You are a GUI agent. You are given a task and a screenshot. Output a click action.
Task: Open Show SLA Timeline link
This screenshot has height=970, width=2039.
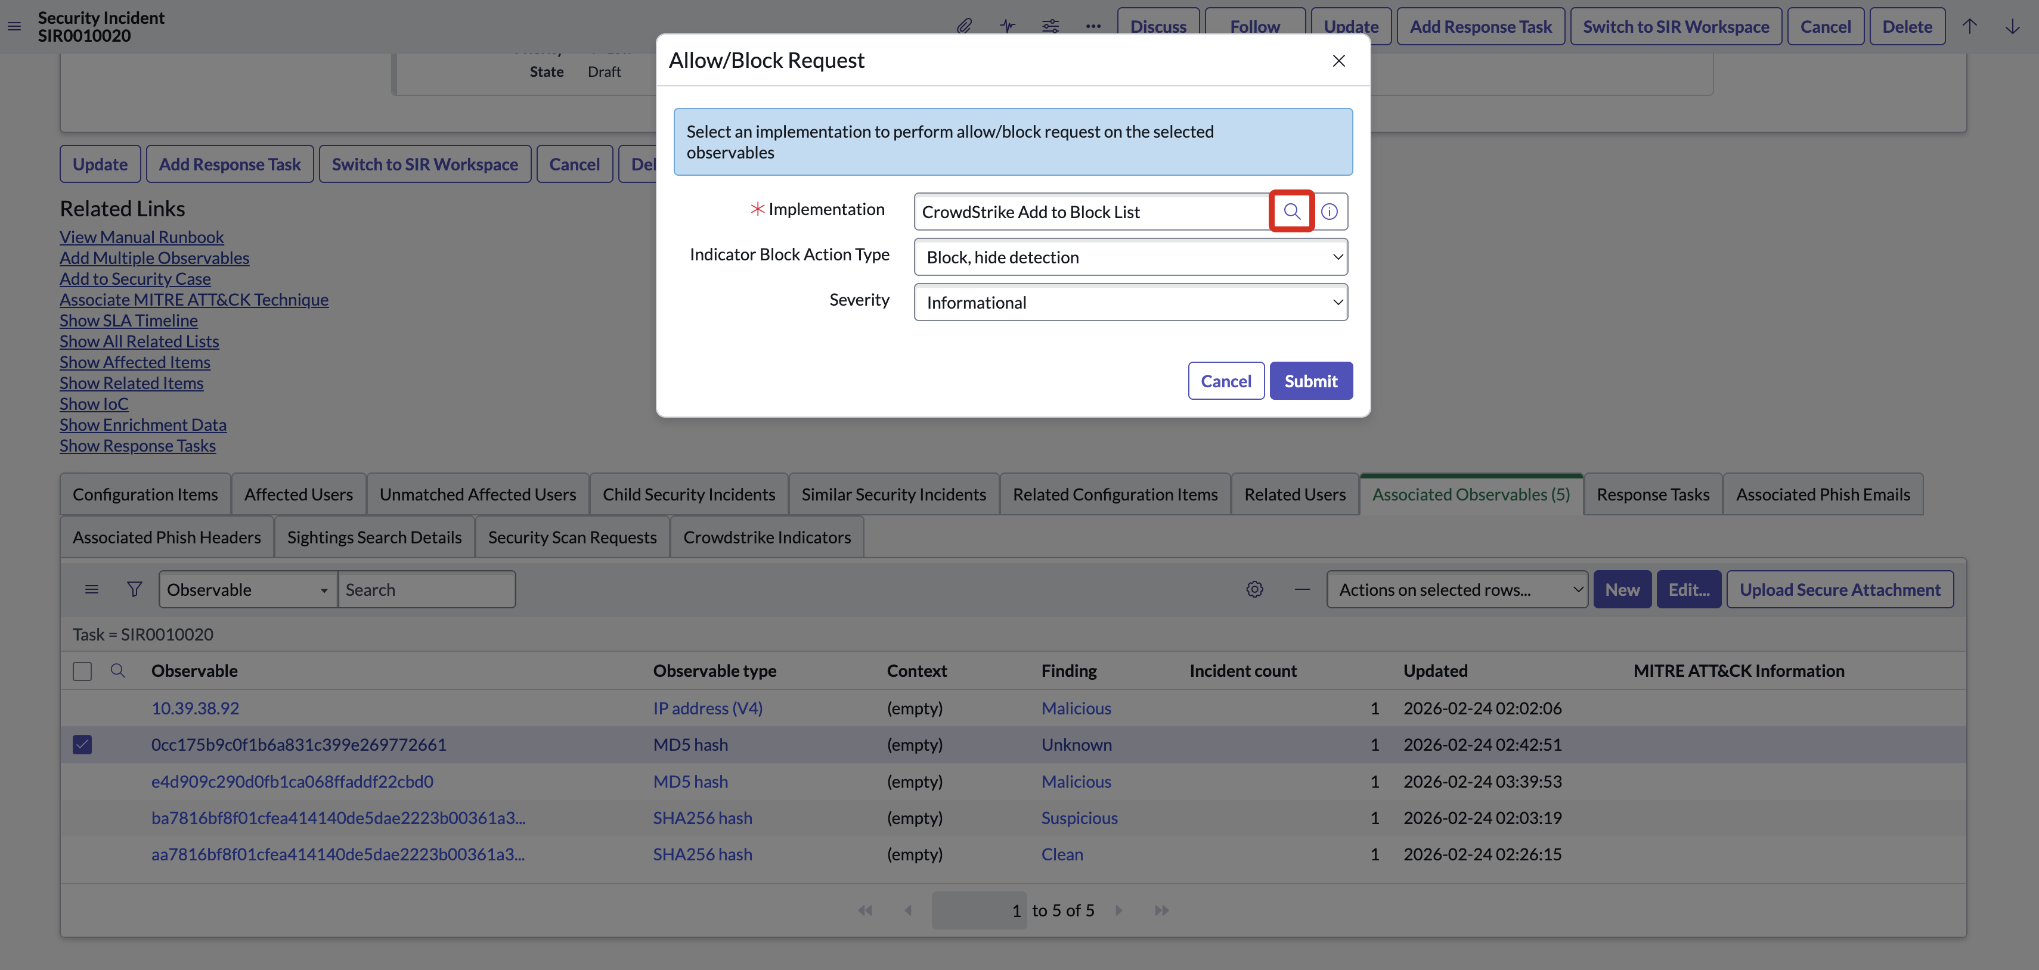tap(129, 321)
